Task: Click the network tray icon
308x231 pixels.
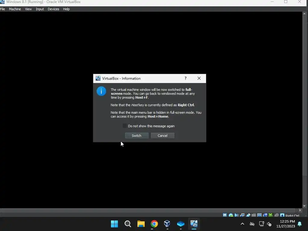Action: [x=261, y=224]
